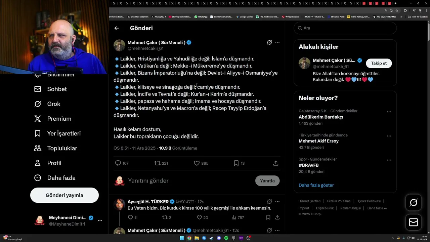430x242 pixels.
Task: Open options for the Abdülkerim Bardakçı trend
Action: [x=389, y=112]
